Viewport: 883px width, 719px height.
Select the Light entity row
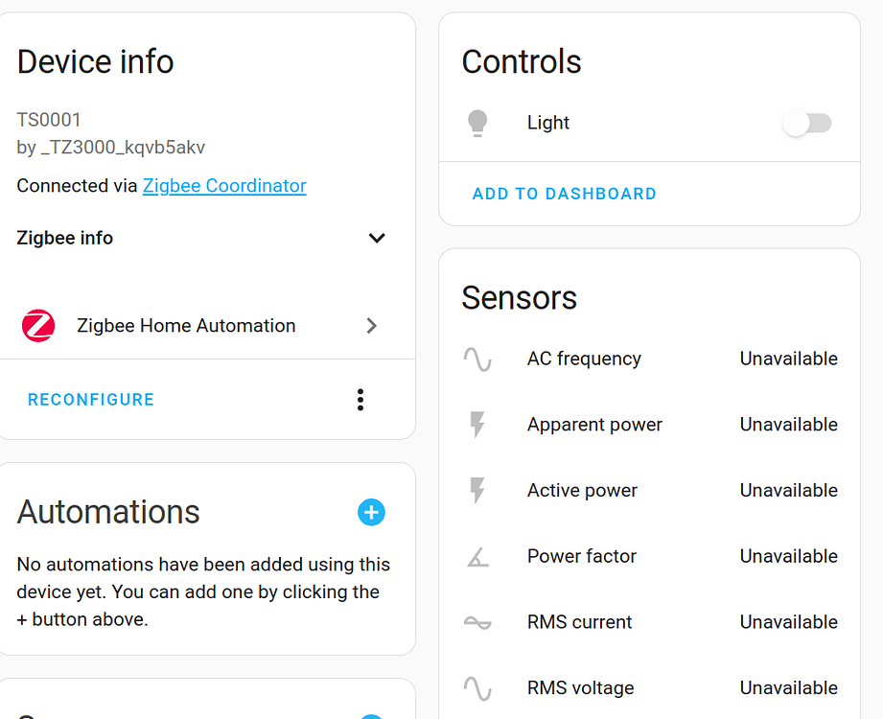547,123
